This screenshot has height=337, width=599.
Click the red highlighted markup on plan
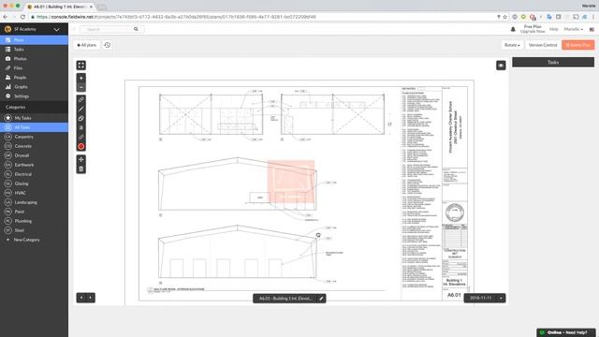coord(291,182)
